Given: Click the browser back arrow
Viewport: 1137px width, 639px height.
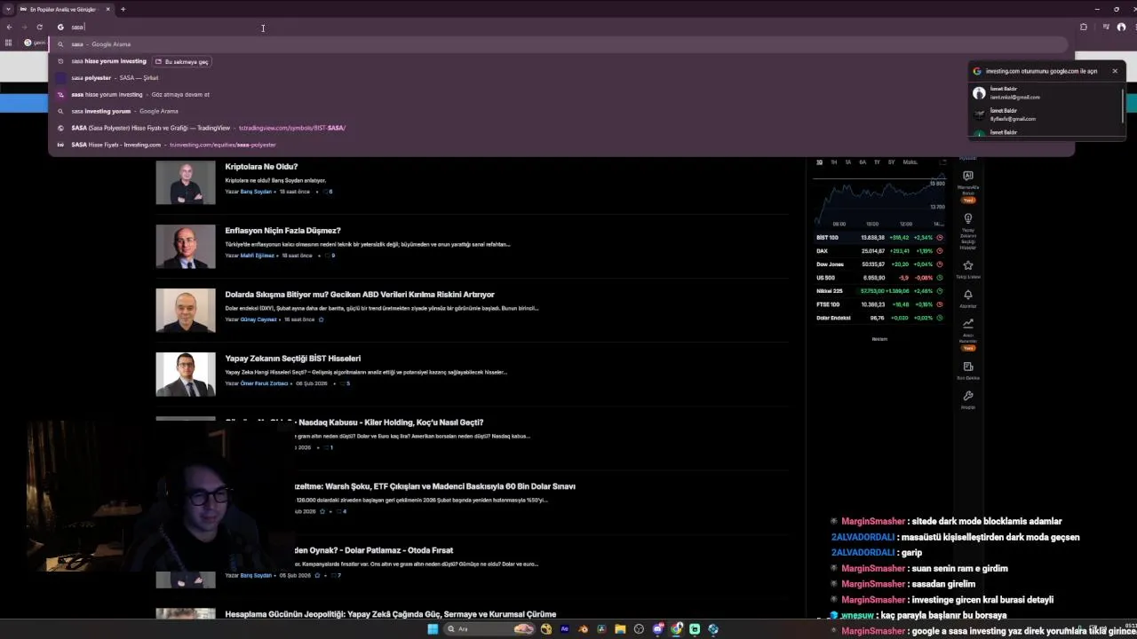Looking at the screenshot, I should point(9,27).
